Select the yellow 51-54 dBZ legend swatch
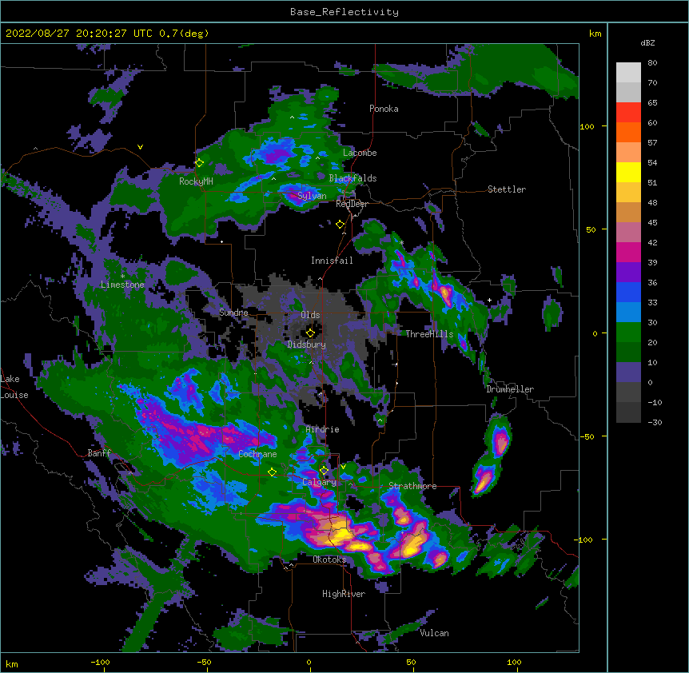 [628, 173]
